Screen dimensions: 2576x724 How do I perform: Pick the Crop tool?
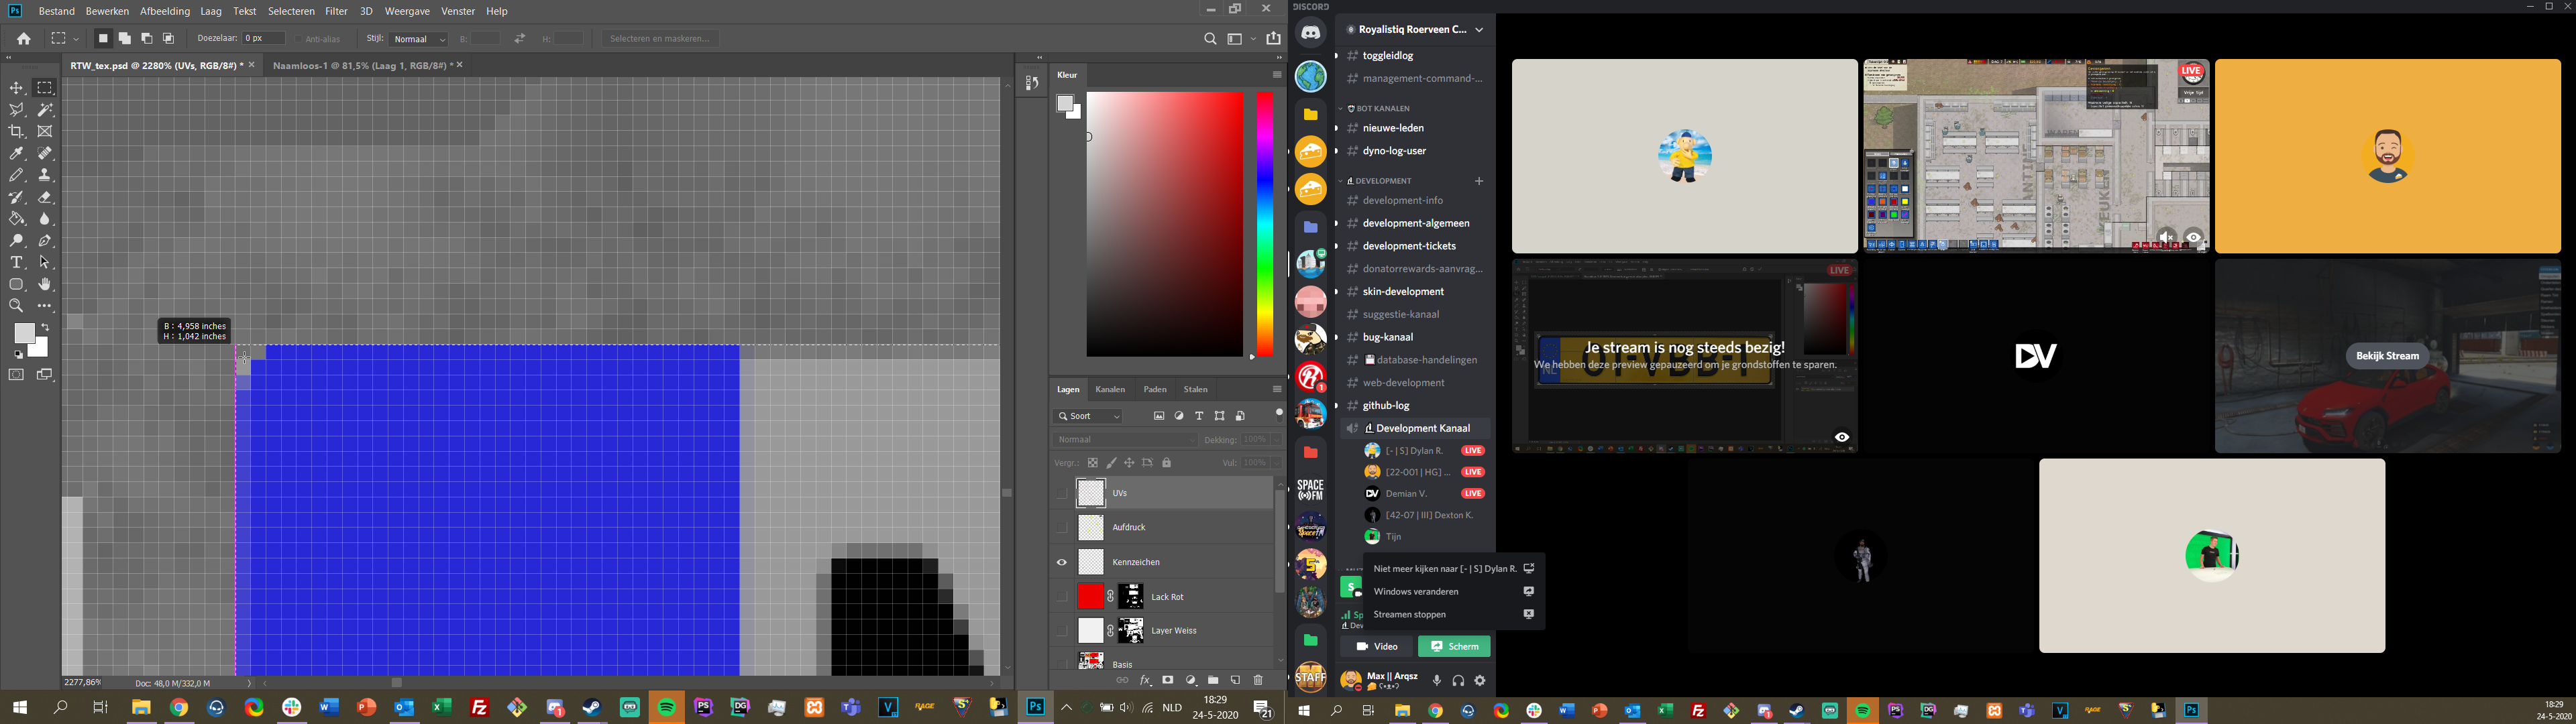click(17, 132)
